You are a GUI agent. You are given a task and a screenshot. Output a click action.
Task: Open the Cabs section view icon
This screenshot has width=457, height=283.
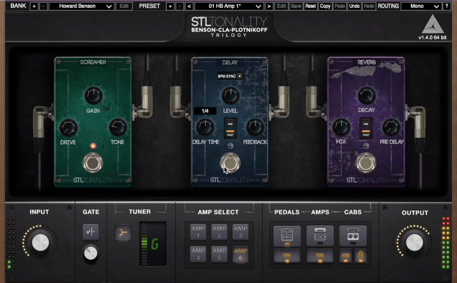click(353, 235)
